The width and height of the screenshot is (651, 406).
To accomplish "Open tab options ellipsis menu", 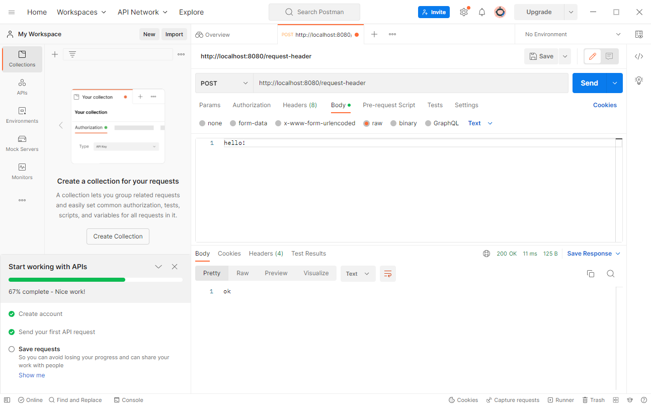I will pyautogui.click(x=392, y=34).
